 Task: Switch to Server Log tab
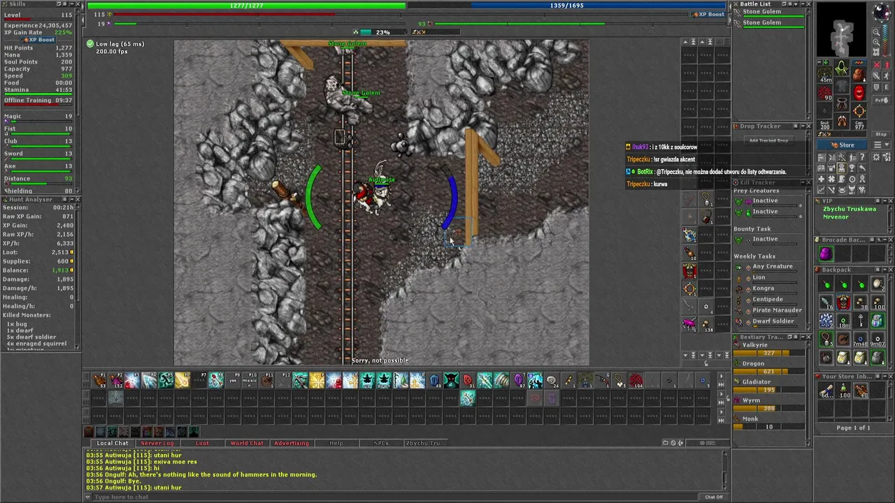(x=157, y=443)
